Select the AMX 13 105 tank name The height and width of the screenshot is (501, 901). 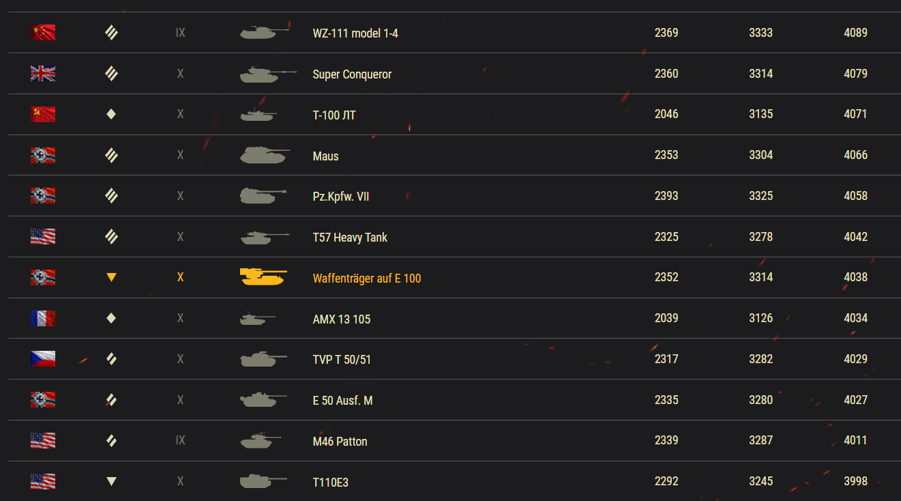point(341,319)
